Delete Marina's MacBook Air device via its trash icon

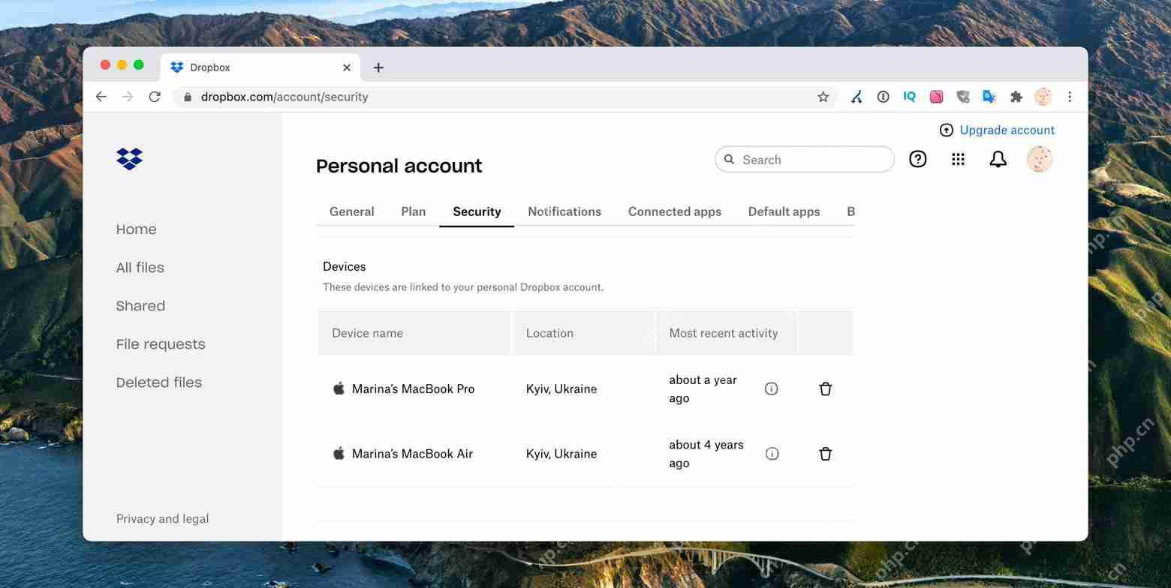tap(825, 454)
